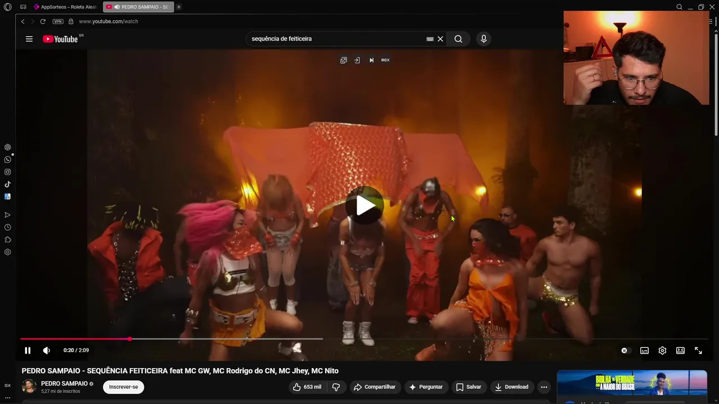Save the video with Salvar
The height and width of the screenshot is (404, 719).
(x=468, y=387)
